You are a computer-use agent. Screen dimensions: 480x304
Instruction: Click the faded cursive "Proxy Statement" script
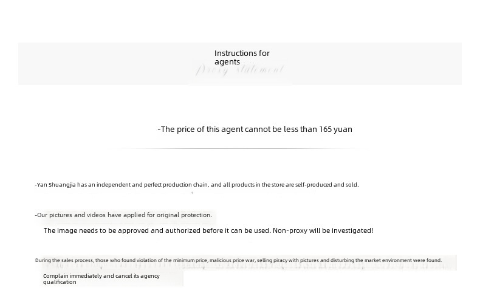(240, 71)
